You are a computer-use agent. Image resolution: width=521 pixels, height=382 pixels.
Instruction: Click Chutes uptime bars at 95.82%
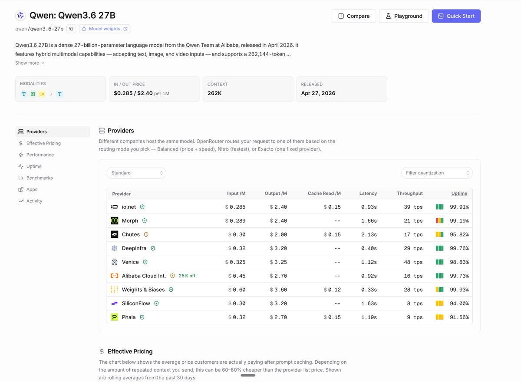(x=439, y=234)
